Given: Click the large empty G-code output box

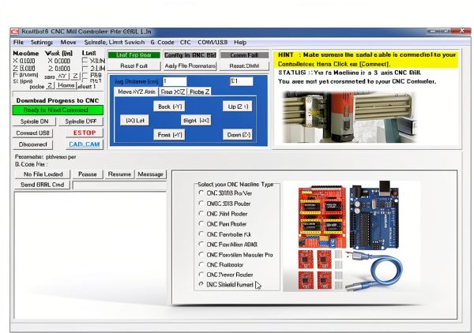Looking at the screenshot, I should (x=90, y=255).
